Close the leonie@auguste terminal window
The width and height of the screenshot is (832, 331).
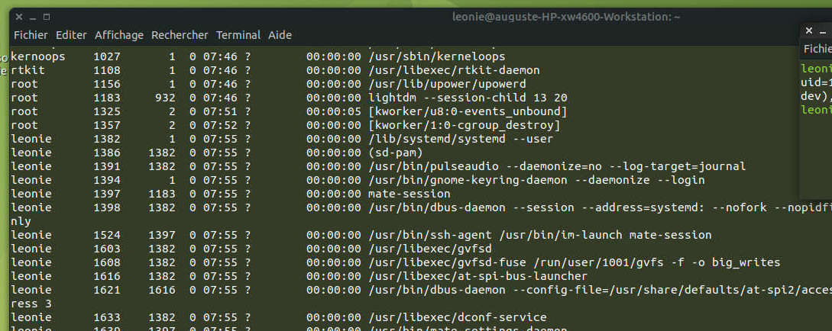(19, 17)
